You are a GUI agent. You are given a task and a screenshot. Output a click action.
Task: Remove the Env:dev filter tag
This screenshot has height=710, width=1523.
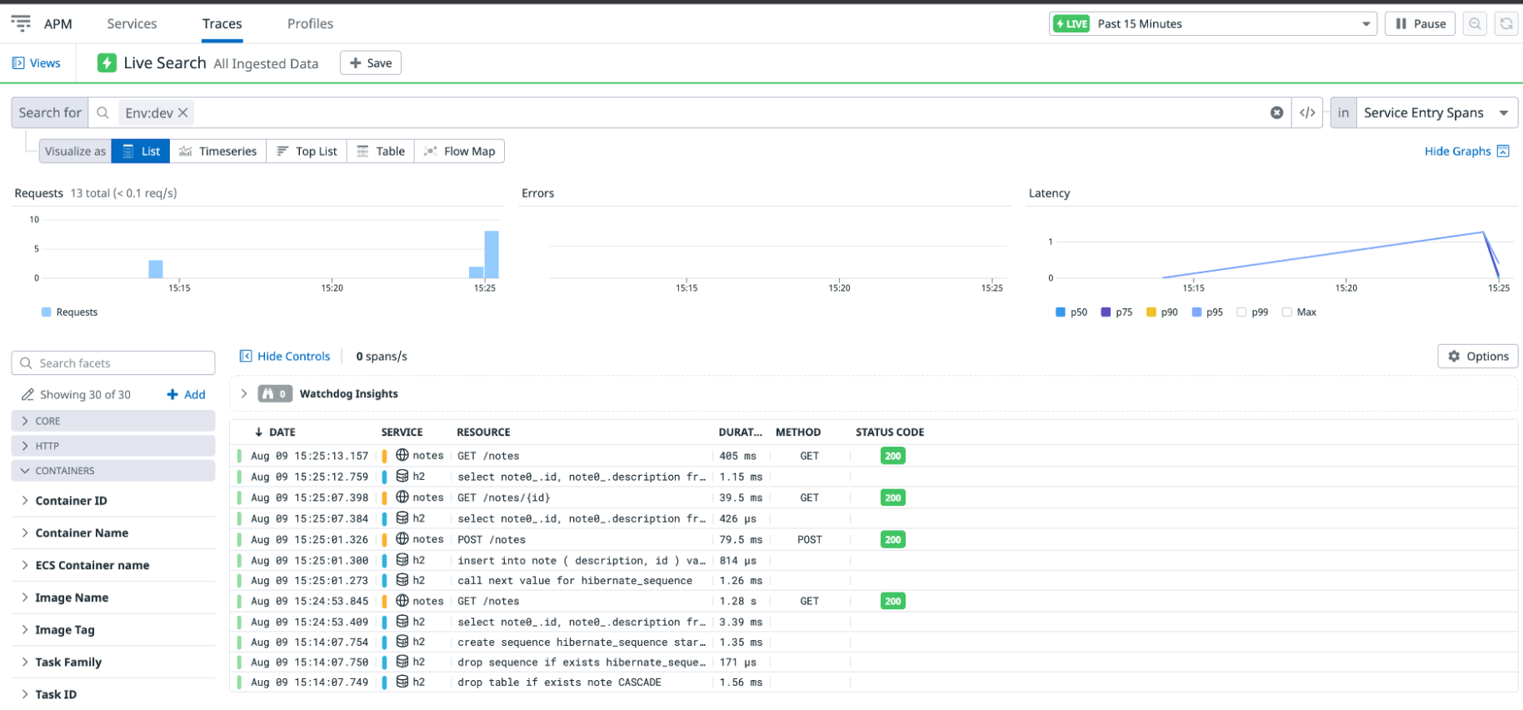(x=183, y=112)
